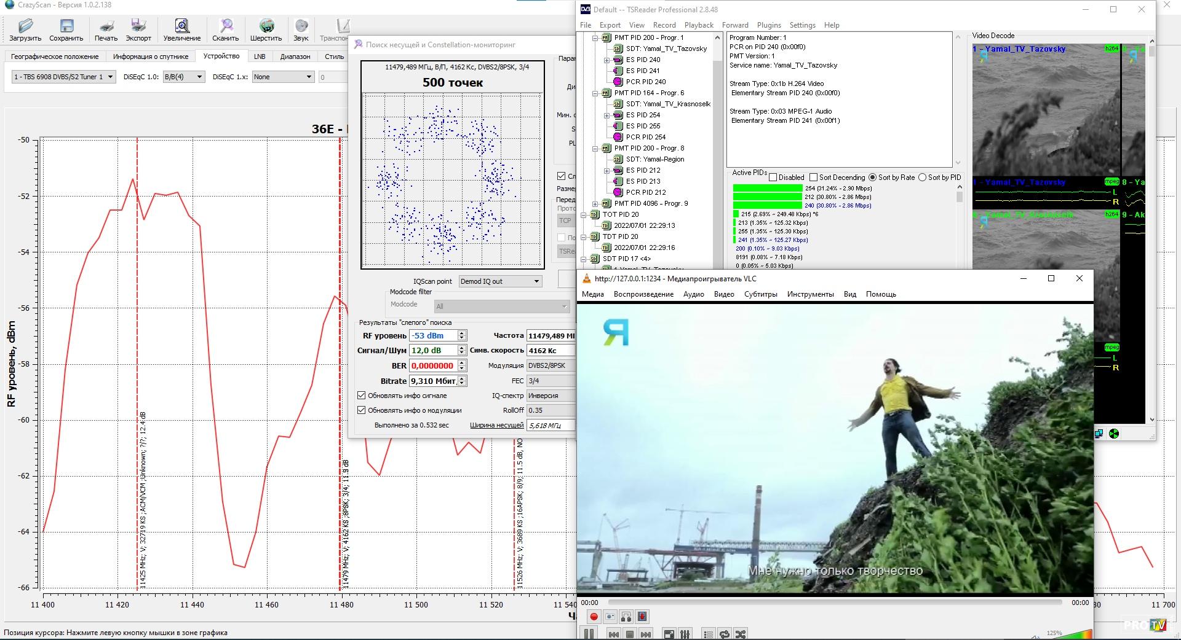Uncheck Обновлять инфо о сигнале
Screen dimensions: 1181x640
point(362,396)
